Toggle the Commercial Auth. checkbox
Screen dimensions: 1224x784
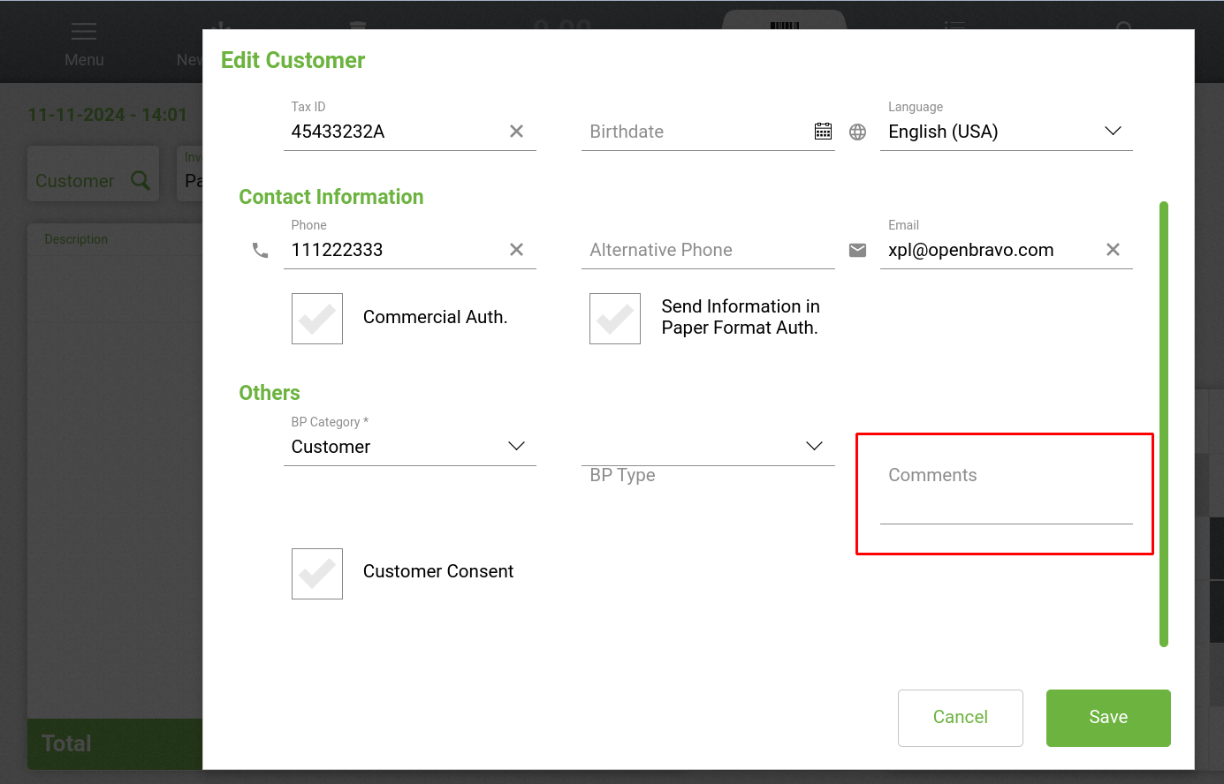317,319
